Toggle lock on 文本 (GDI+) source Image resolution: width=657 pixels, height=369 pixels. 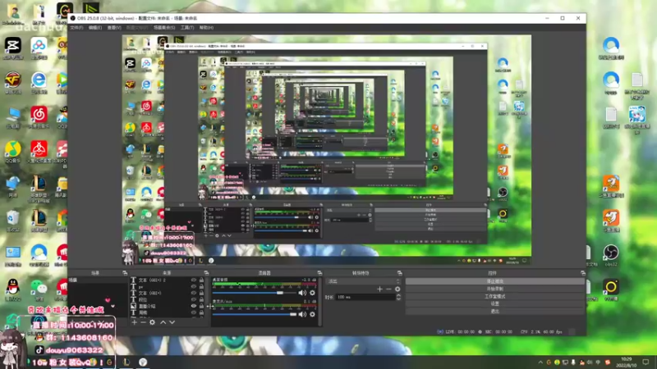click(x=201, y=293)
